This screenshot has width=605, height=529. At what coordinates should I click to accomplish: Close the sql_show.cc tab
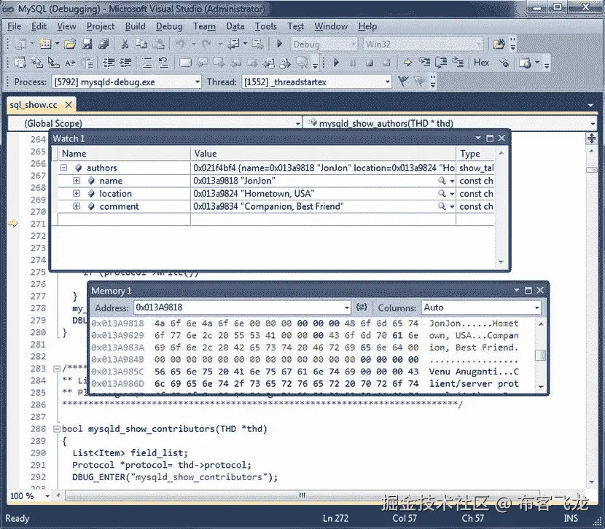69,104
